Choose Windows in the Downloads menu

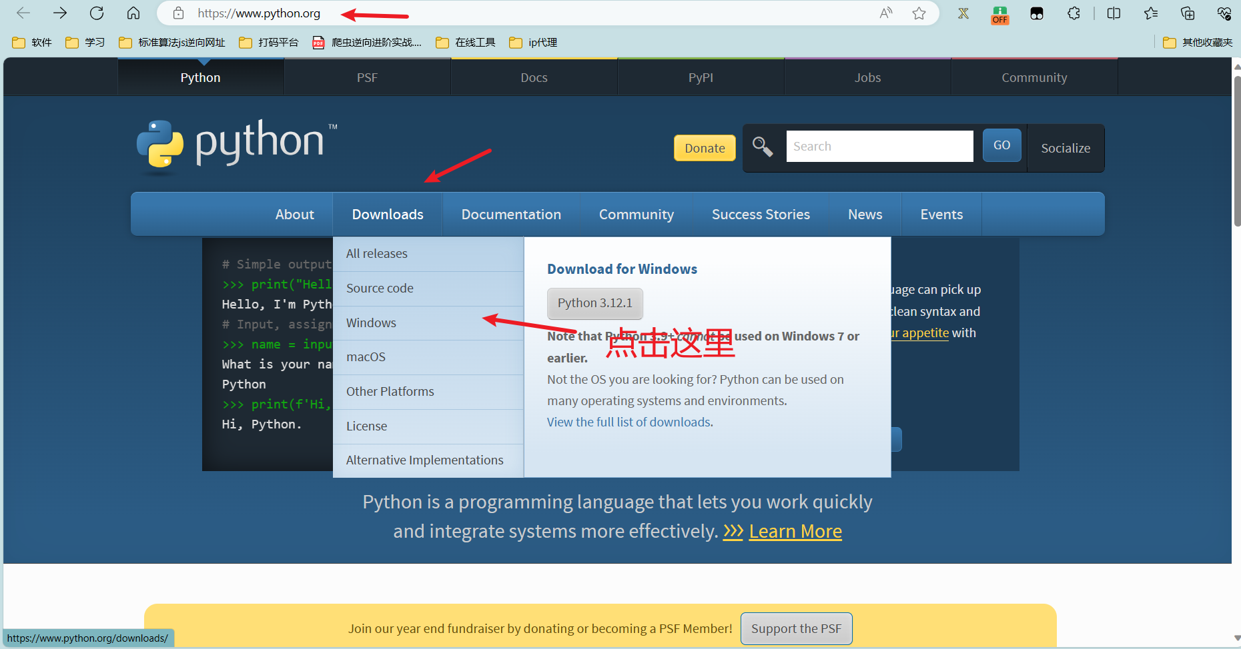(428, 323)
